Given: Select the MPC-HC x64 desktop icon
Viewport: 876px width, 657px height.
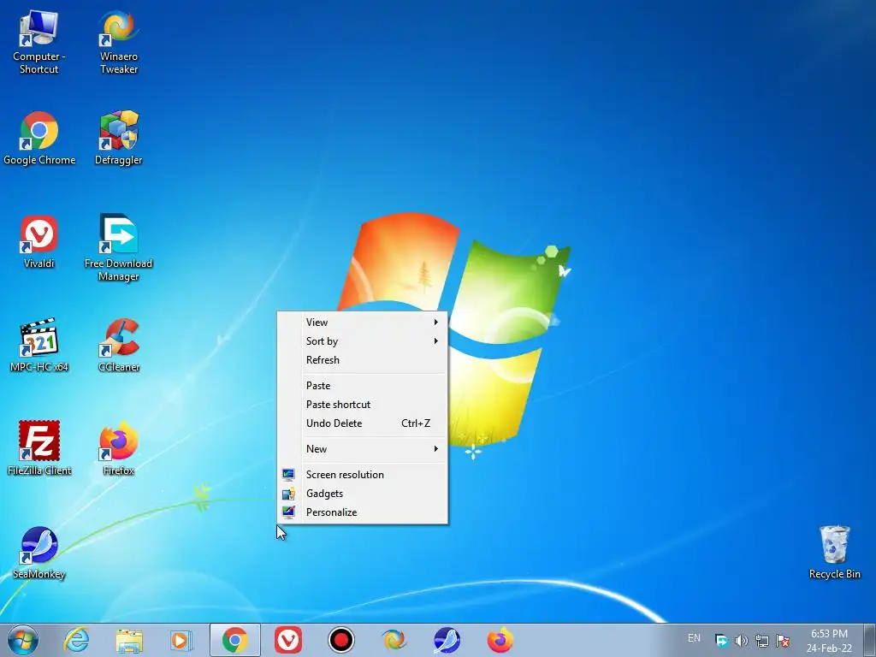Looking at the screenshot, I should point(39,345).
